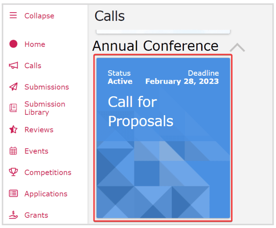This screenshot has width=276, height=228.
Task: Select the Events sidebar entry
Action: pos(36,151)
